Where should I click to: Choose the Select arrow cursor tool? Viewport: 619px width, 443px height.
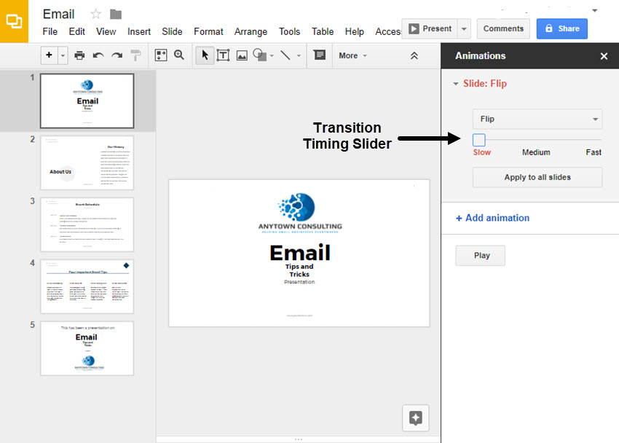tap(205, 55)
